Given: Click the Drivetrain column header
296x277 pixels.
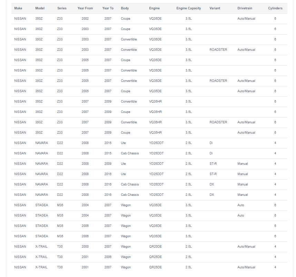Looking at the screenshot, I should click(245, 8).
